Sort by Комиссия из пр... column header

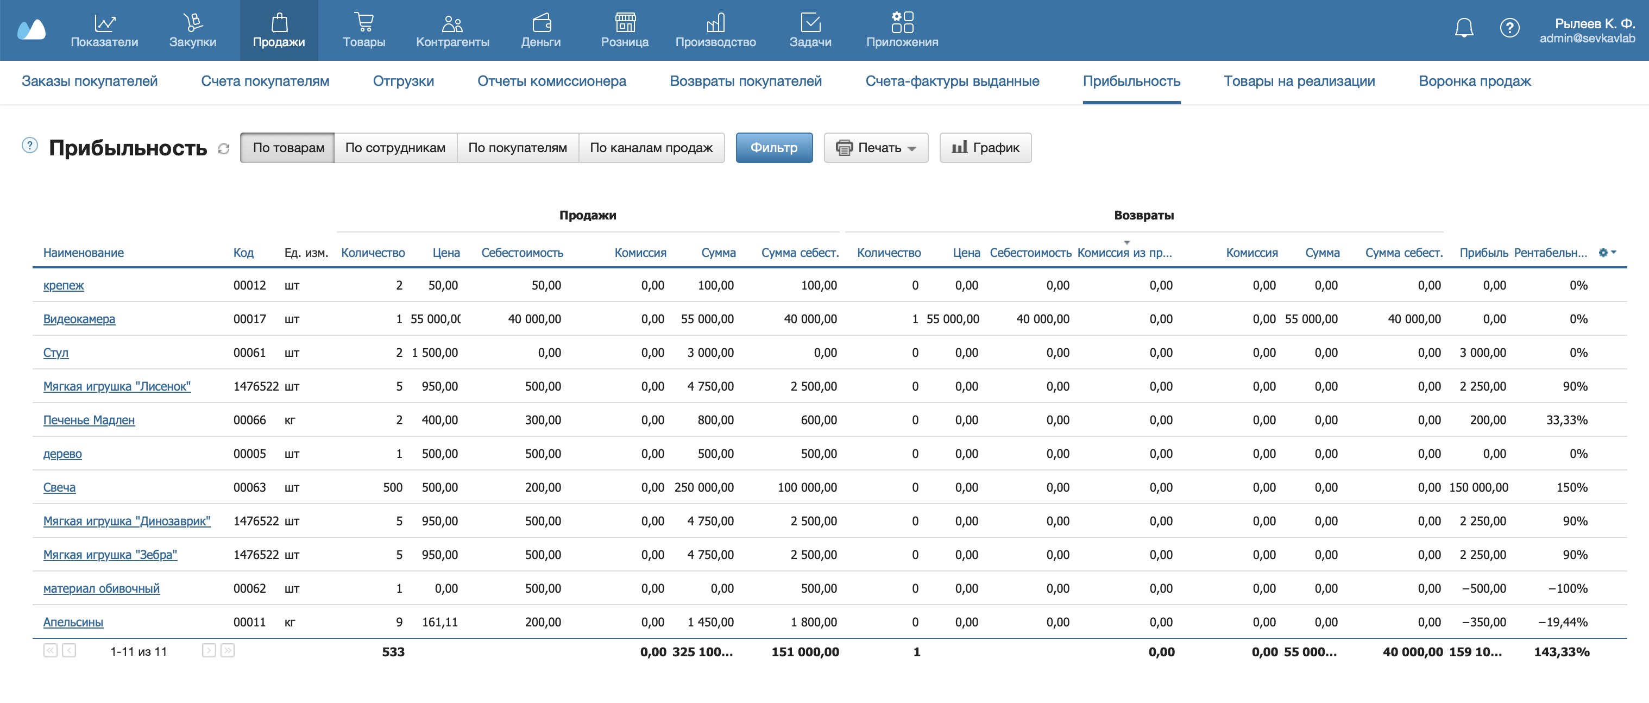pos(1124,253)
